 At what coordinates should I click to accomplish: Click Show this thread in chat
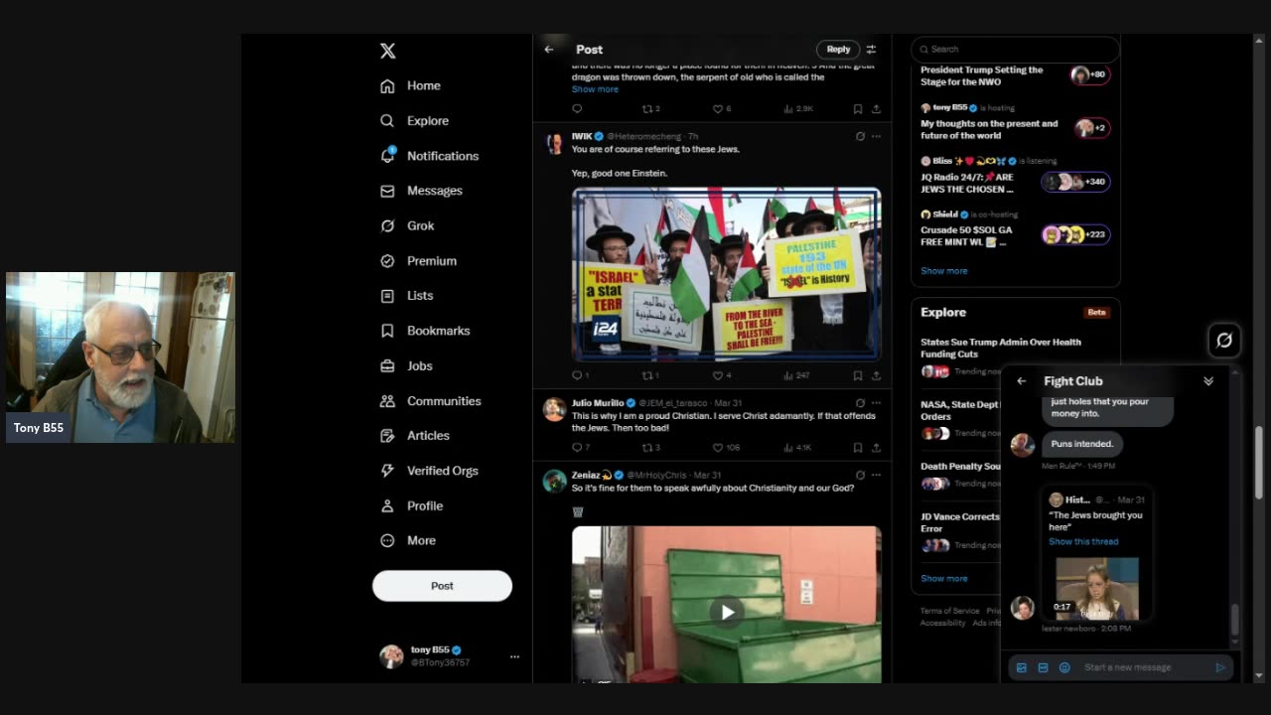[1083, 542]
